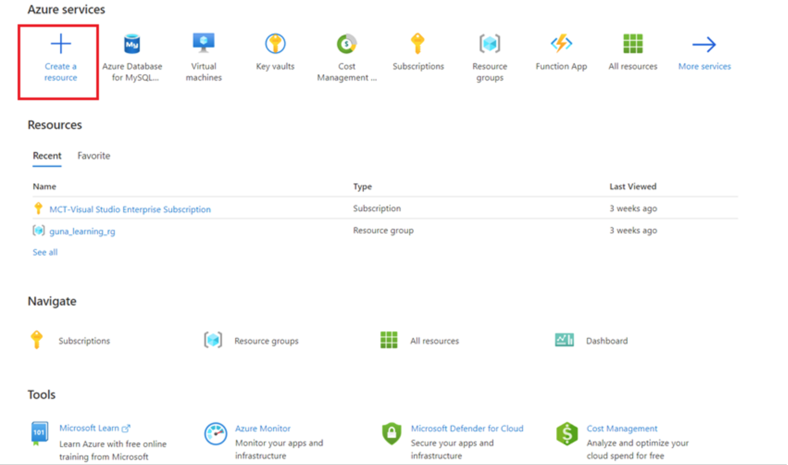Click the Cost Management dollar icon under Tools
This screenshot has width=788, height=465.
coord(567,434)
